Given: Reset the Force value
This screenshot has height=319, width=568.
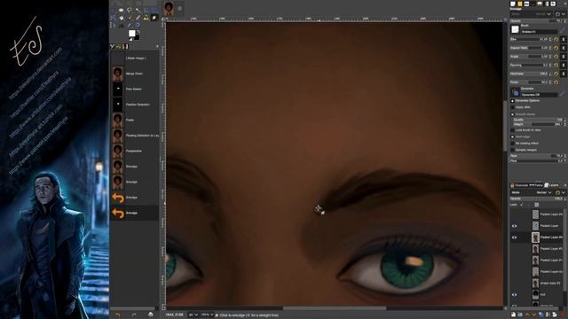Looking at the screenshot, I should (556, 82).
